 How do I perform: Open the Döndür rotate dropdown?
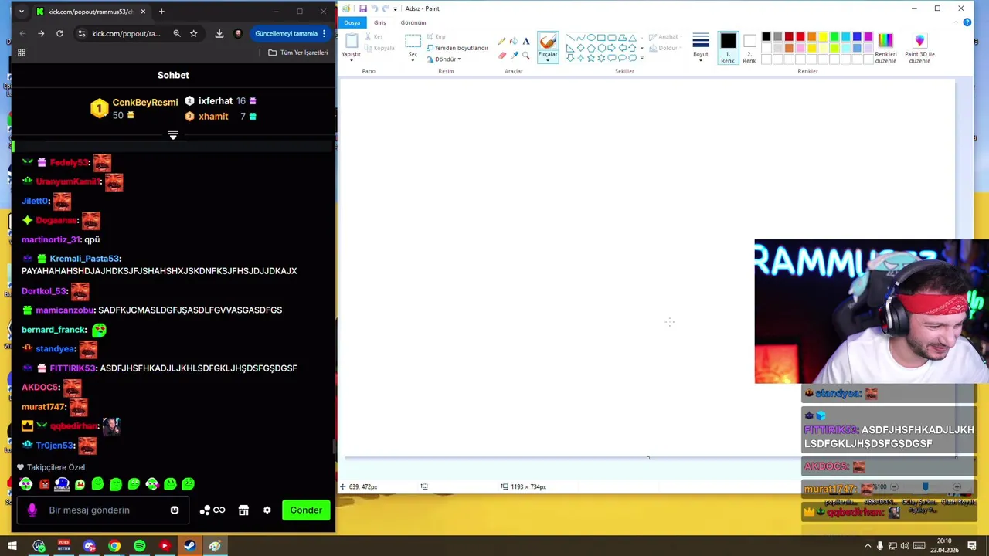(444, 59)
